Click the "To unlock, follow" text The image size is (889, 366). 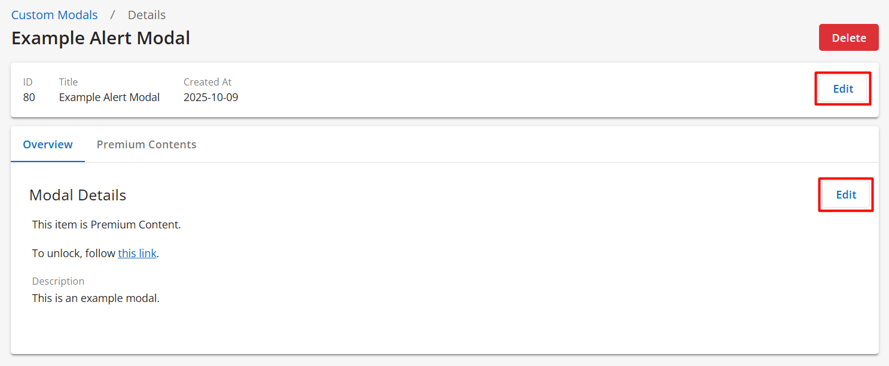[x=74, y=254]
